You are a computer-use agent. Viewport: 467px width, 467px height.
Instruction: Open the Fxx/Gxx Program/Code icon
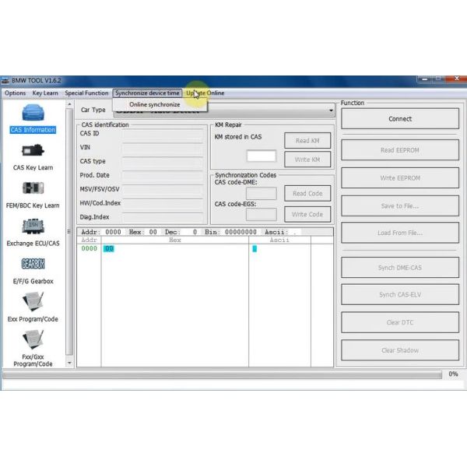(33, 340)
